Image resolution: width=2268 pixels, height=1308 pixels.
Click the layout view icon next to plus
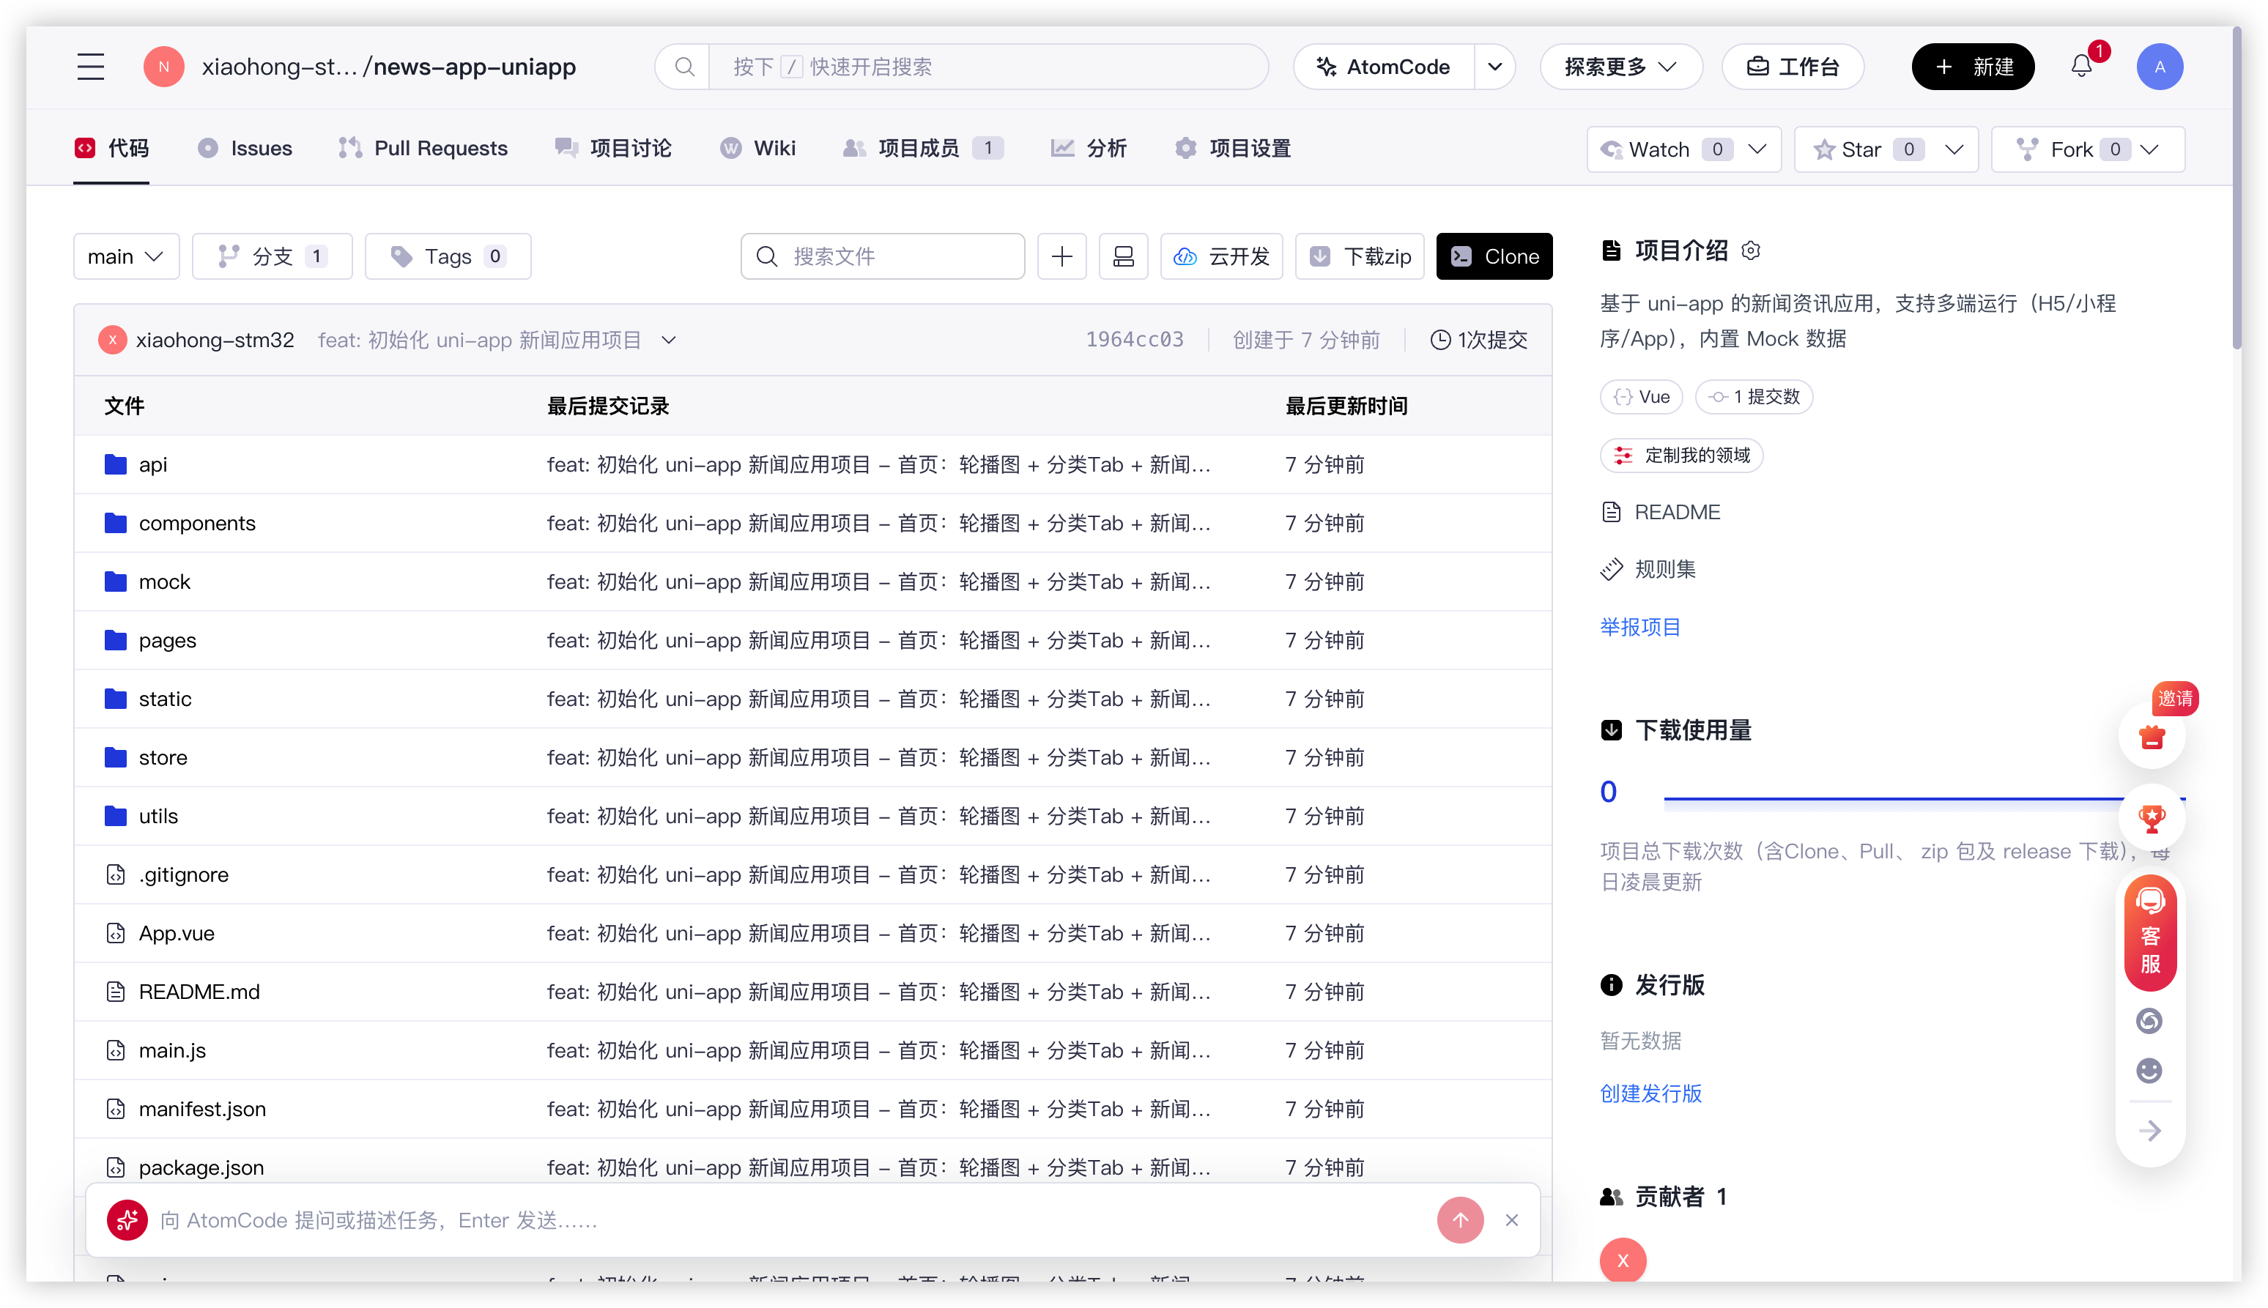click(1123, 257)
